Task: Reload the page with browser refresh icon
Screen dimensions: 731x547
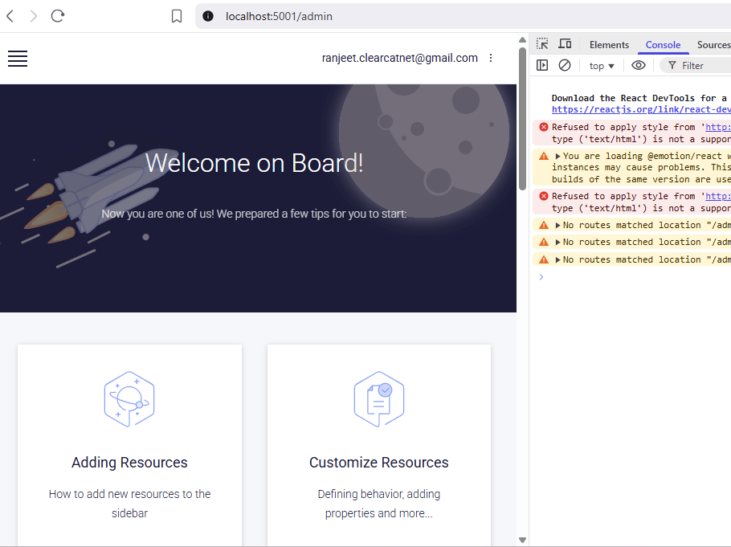Action: [x=58, y=16]
